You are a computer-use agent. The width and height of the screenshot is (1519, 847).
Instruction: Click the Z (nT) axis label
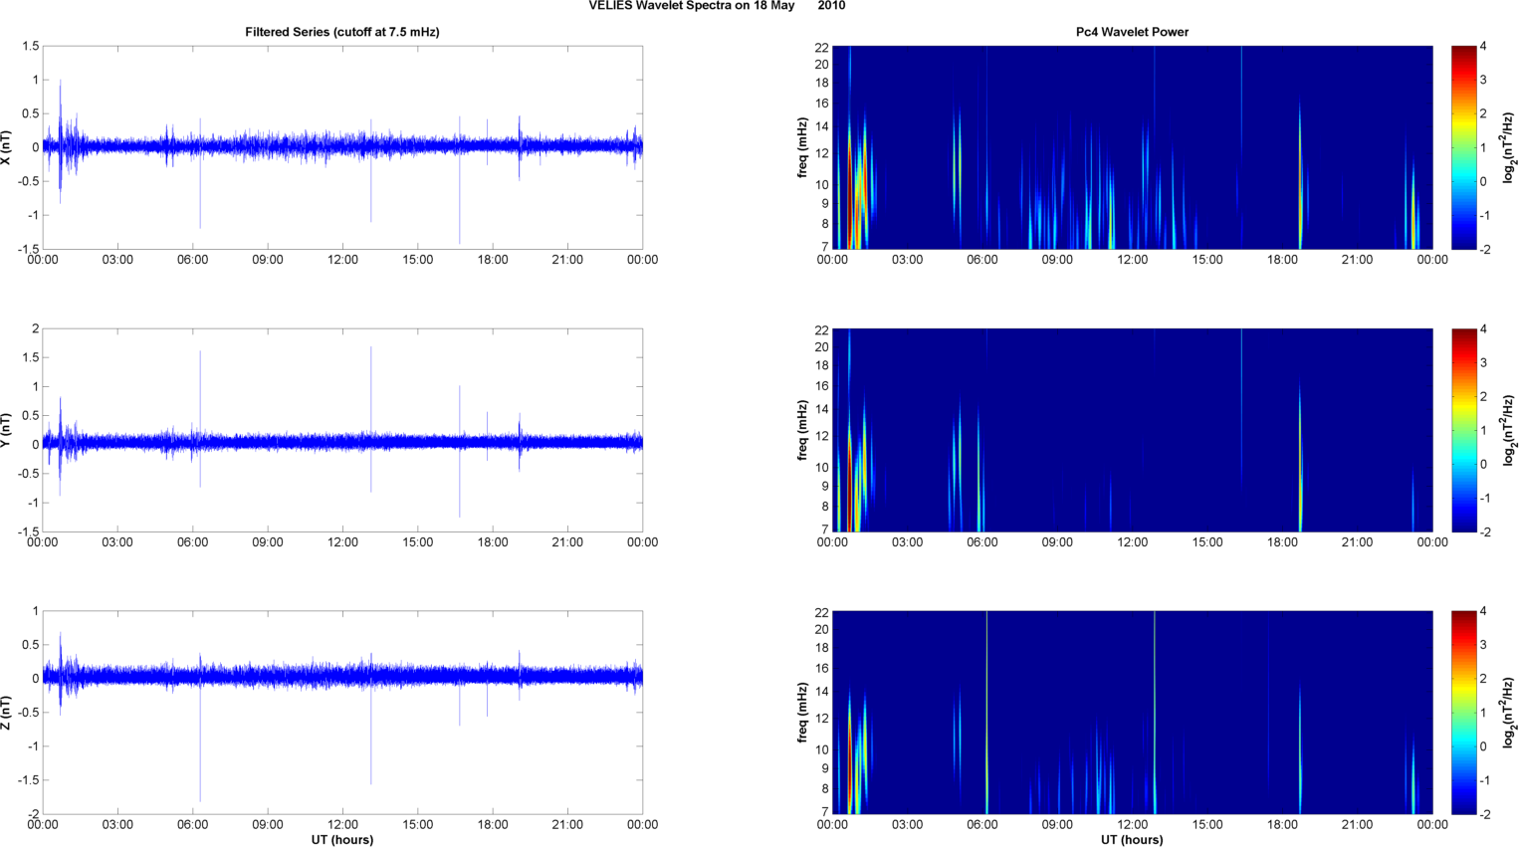click(x=7, y=713)
